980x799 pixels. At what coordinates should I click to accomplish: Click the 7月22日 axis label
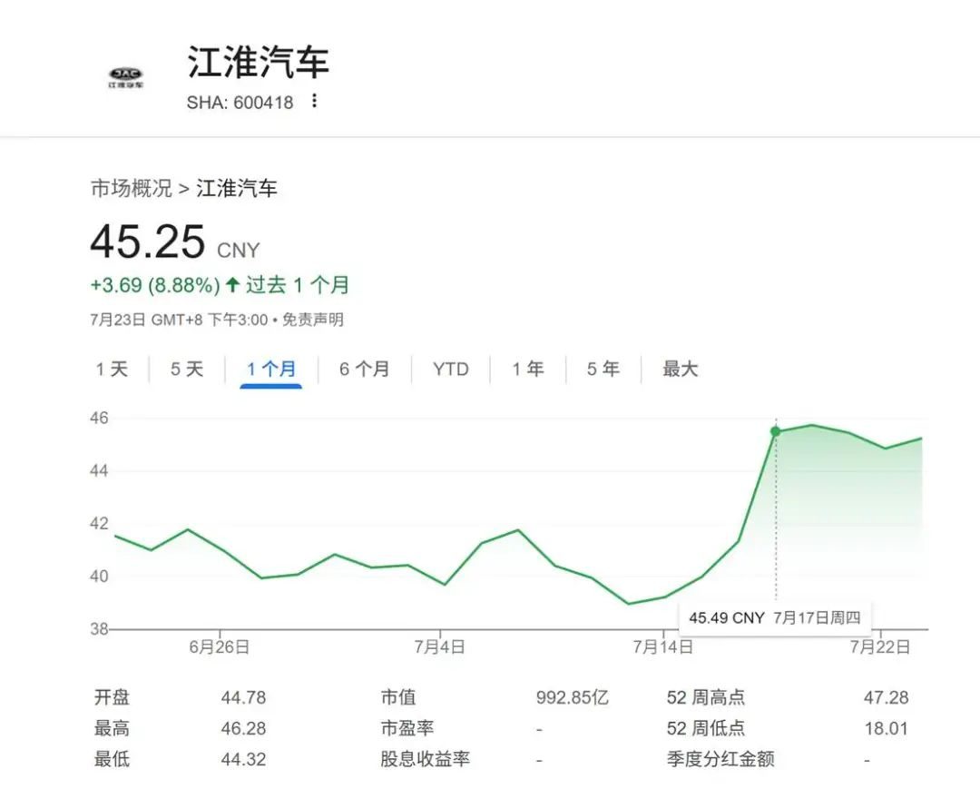[880, 646]
